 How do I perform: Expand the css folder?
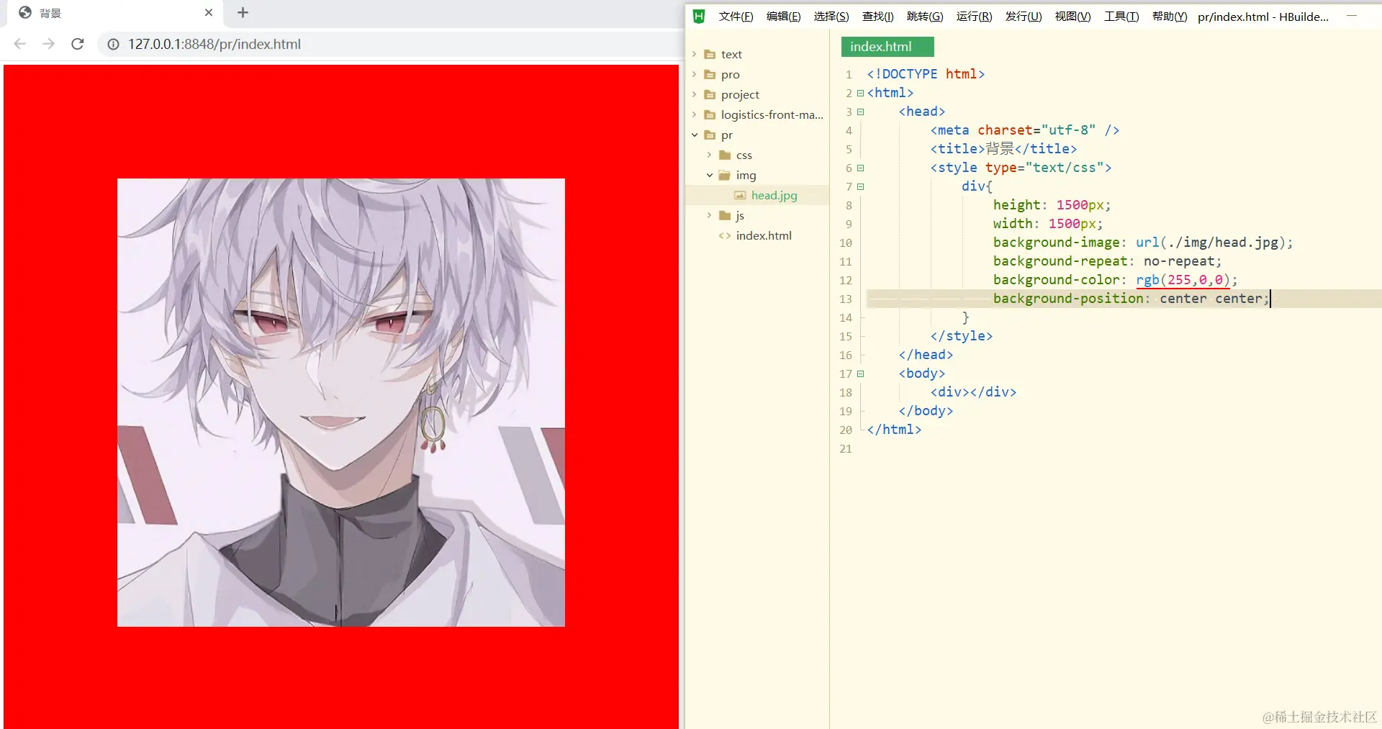(x=710, y=155)
